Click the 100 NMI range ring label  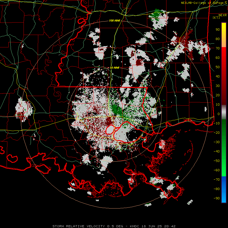pos(115,21)
